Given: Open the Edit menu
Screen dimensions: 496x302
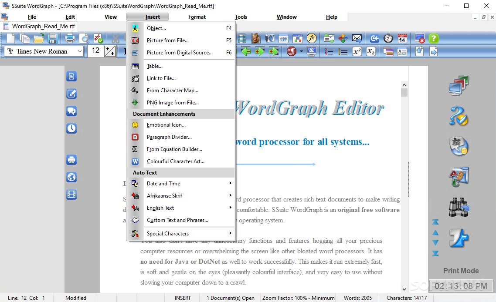Looking at the screenshot, I should pos(70,17).
